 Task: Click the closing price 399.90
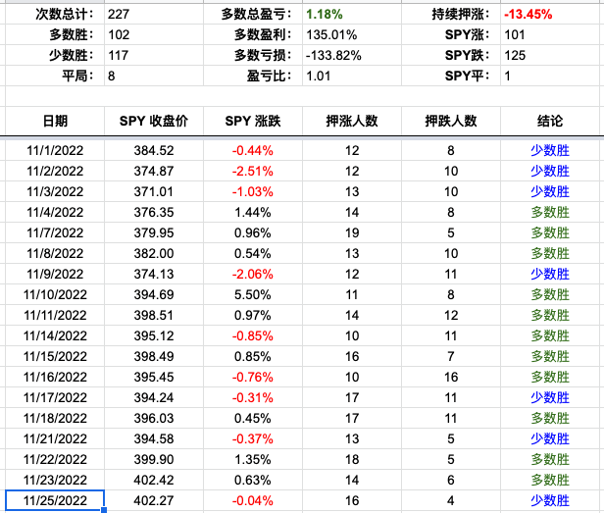point(154,460)
